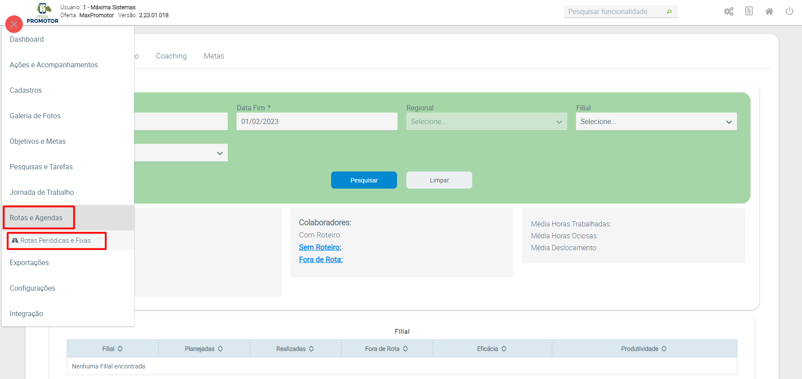
Task: Click the settings gears icon
Action: click(729, 11)
